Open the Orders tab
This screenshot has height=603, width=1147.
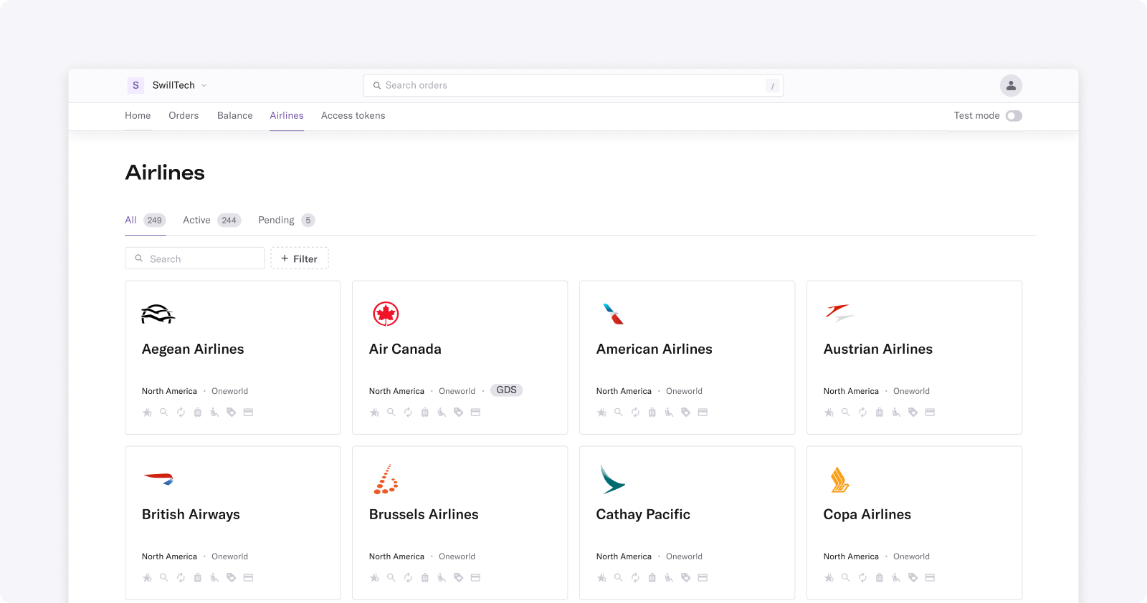184,115
